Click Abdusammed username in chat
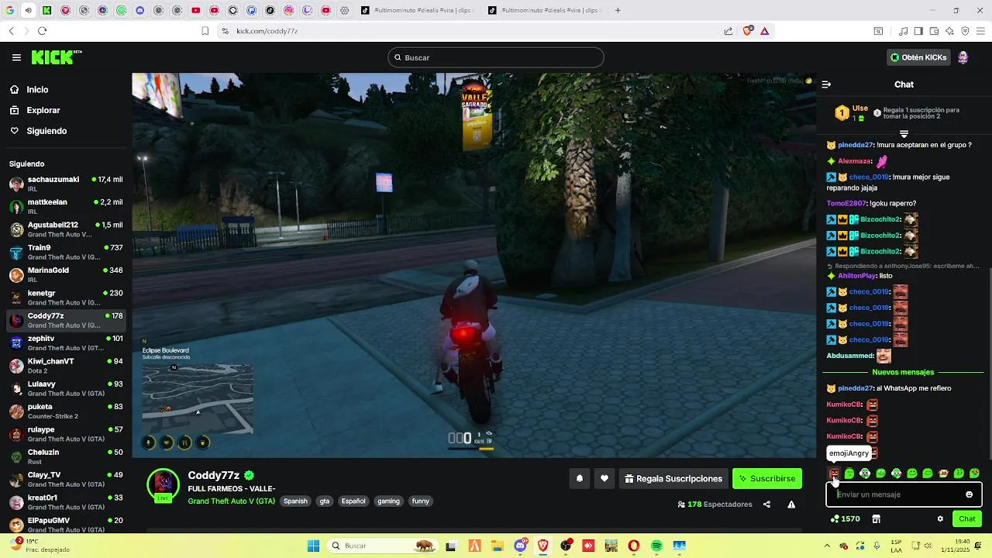The image size is (992, 558). tap(849, 356)
